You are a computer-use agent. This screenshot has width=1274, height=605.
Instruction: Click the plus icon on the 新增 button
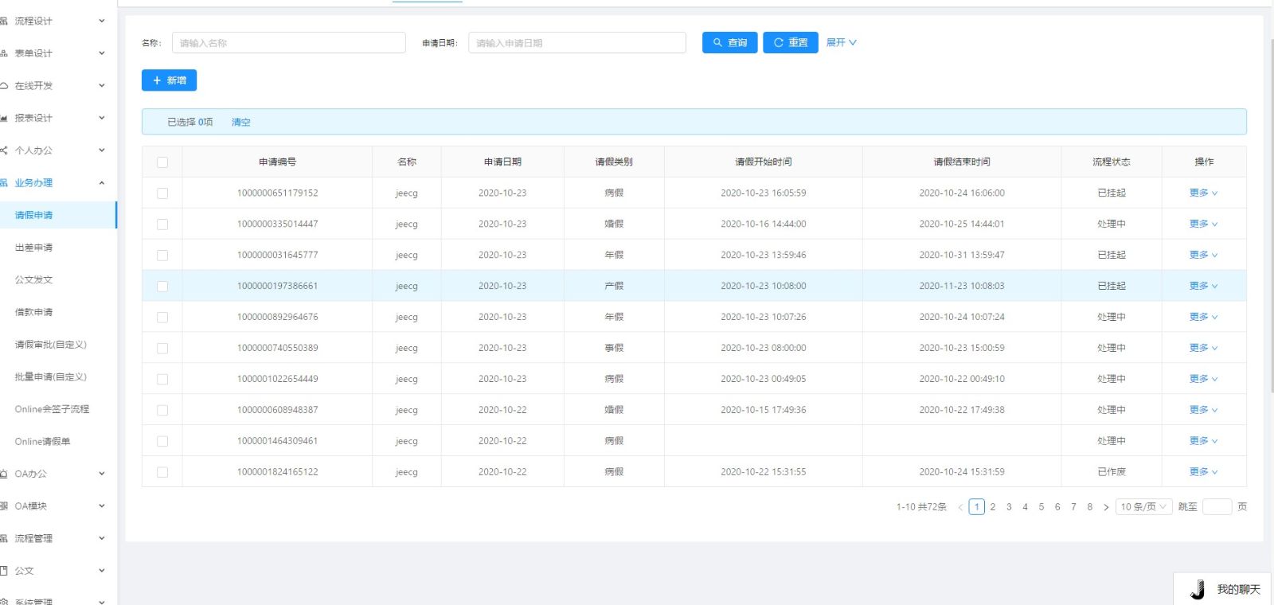tap(157, 80)
